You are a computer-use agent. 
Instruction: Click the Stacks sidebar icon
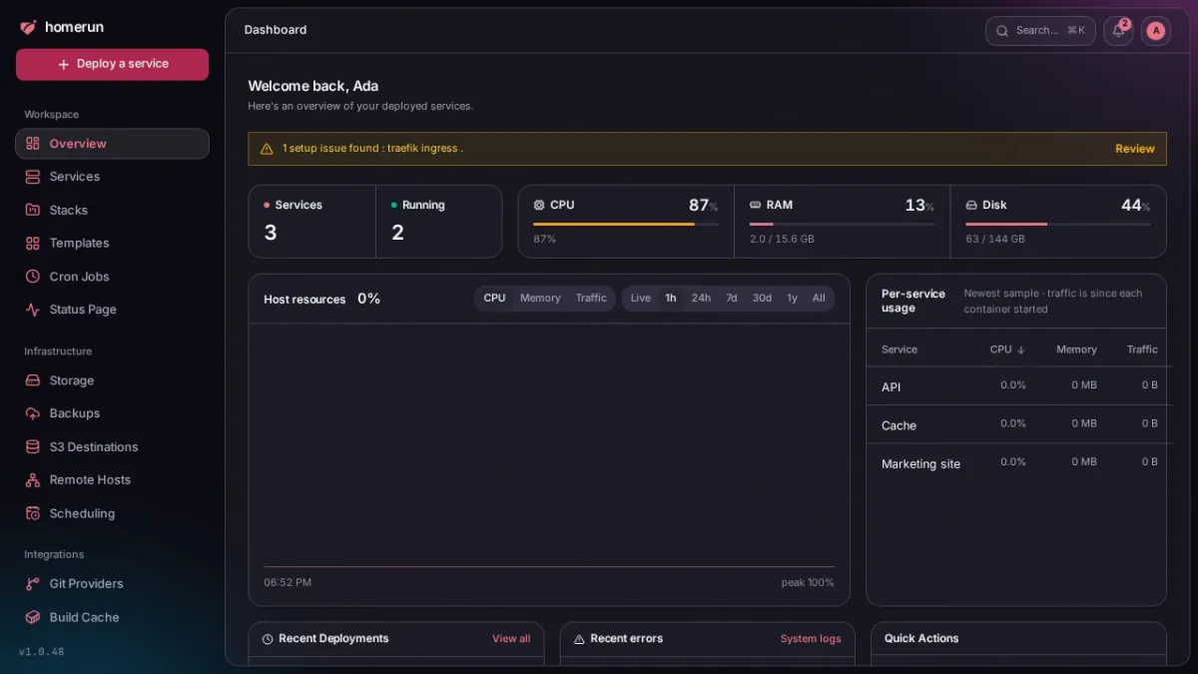pos(33,210)
